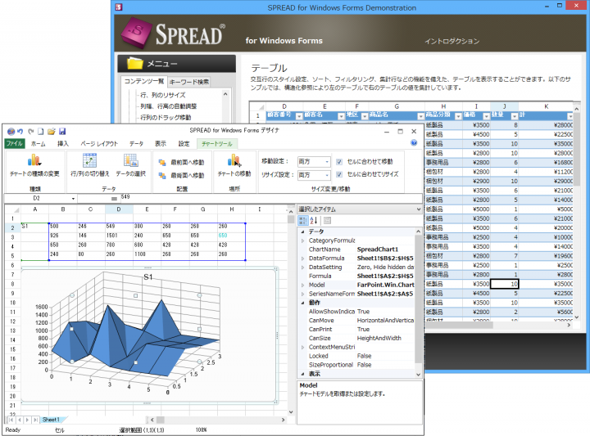Click the 3D surface chart plot
590x436 pixels.
pos(135,335)
